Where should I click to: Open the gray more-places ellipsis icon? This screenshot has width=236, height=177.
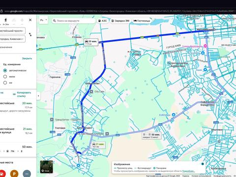[27, 174]
